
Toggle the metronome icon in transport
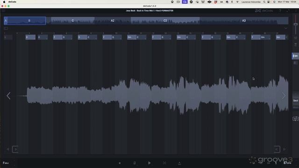click(x=135, y=163)
